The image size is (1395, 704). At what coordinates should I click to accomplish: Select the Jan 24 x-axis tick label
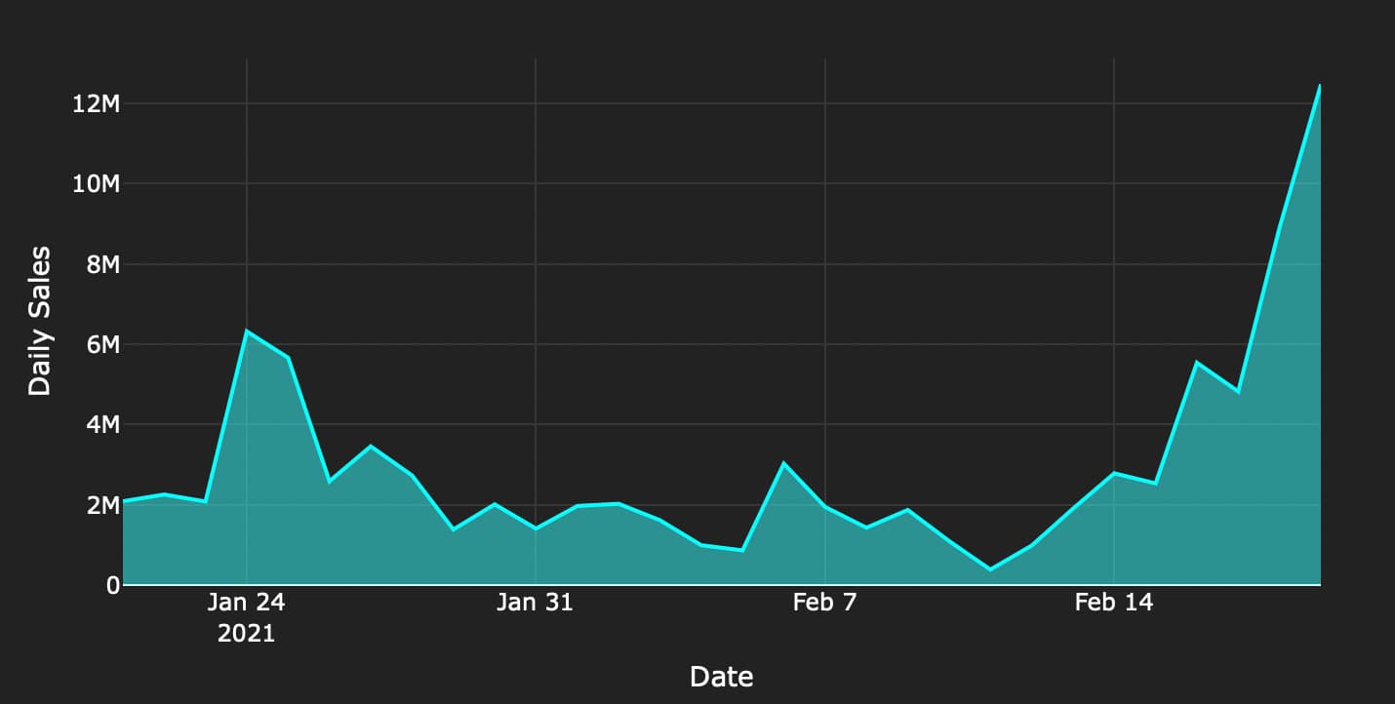point(247,603)
